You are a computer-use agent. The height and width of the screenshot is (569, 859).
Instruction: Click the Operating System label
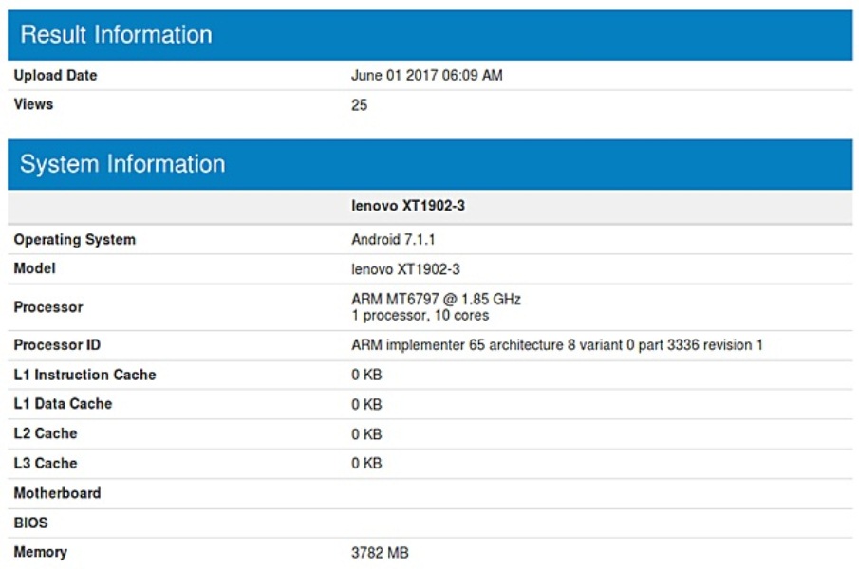[74, 239]
